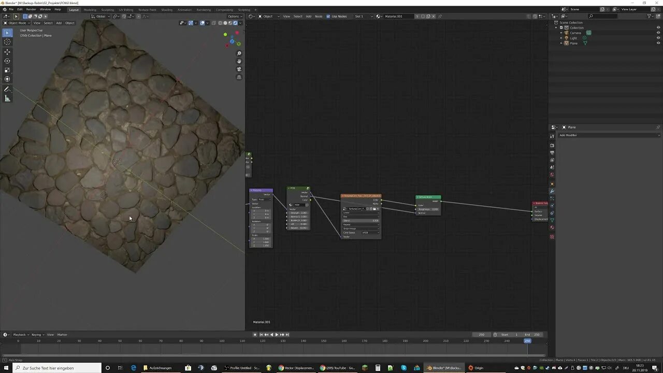Open node editor Add menu
Viewport: 663px width, 373px height.
pos(309,16)
